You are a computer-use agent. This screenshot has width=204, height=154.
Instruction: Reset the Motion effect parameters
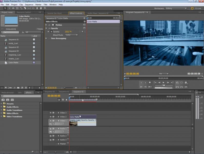click(x=84, y=25)
